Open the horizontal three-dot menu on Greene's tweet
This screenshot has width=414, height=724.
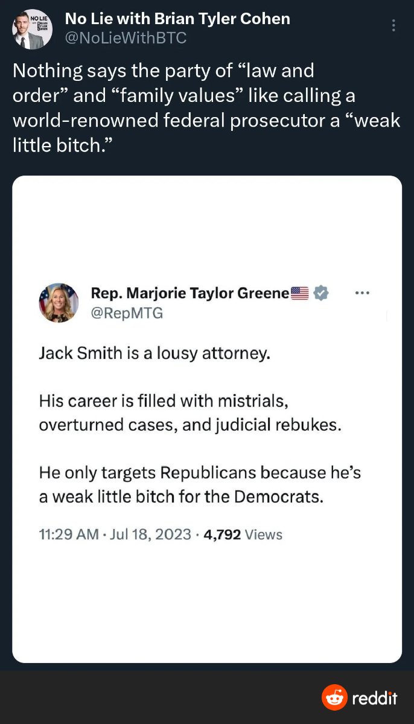pos(362,293)
